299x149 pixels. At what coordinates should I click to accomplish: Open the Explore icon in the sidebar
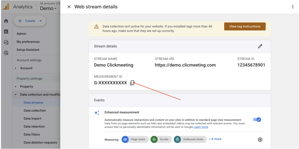point(6,42)
